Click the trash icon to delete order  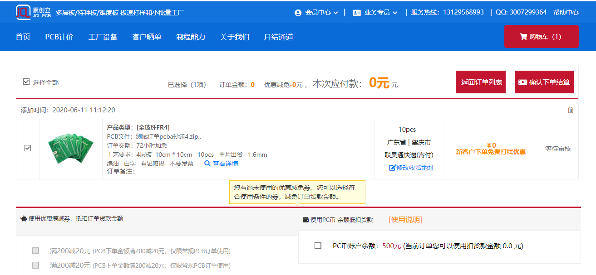click(571, 110)
